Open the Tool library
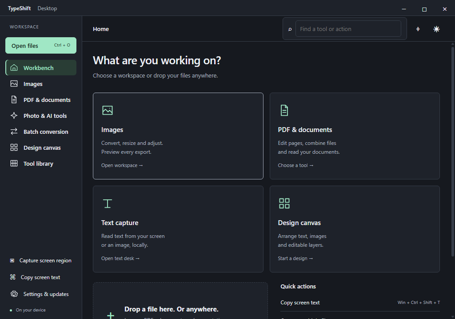This screenshot has height=319, width=455. point(41,163)
